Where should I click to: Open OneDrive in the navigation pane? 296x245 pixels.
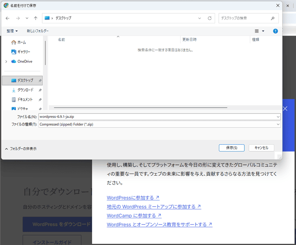click(x=25, y=61)
